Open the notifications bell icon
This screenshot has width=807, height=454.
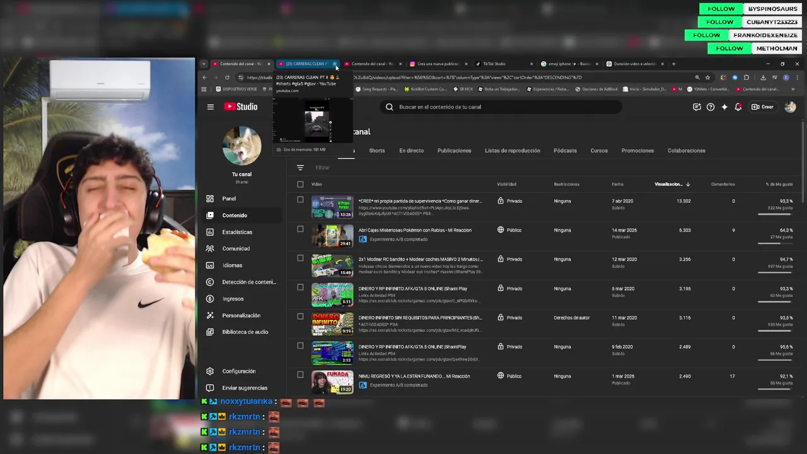pos(738,107)
